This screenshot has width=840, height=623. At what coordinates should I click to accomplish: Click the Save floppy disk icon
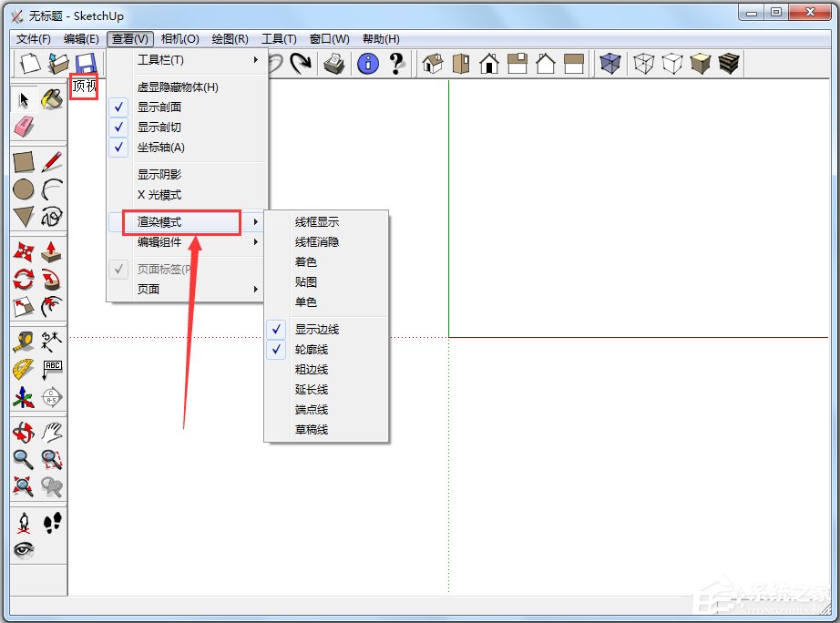pos(86,64)
